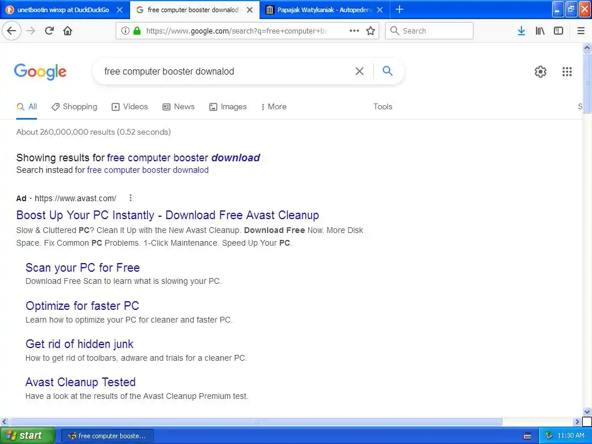Open the Videos results tab

click(129, 107)
